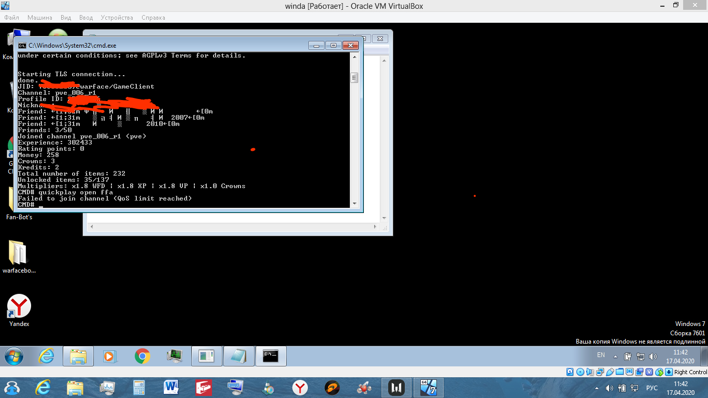Mute volume from the host system tray speaker
Image resolution: width=708 pixels, height=398 pixels.
click(609, 388)
